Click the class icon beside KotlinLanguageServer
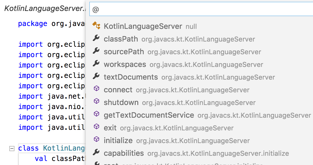 (x=96, y=25)
